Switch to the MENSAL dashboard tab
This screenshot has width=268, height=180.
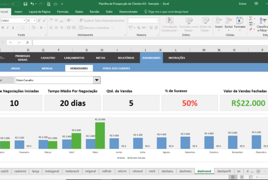[47, 68]
